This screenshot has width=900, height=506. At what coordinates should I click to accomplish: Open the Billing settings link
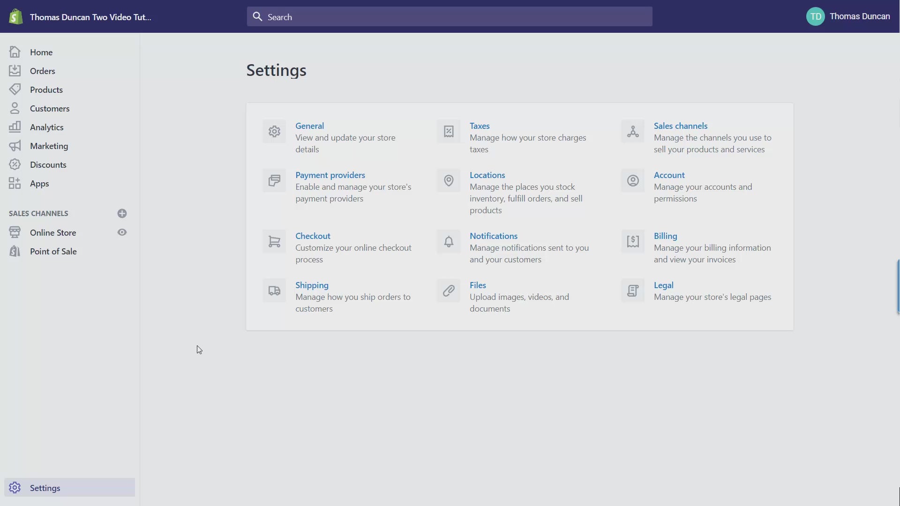(665, 236)
